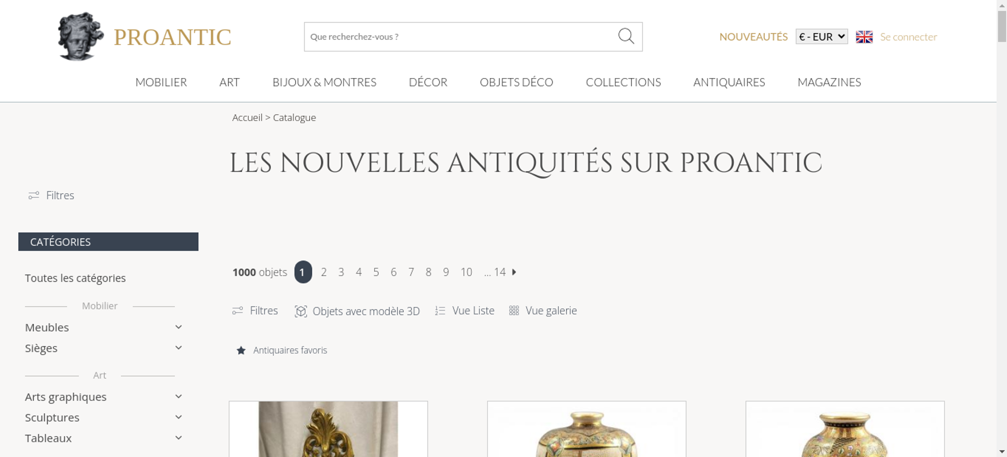Click in the Que recherchez-vous search field

tap(461, 37)
